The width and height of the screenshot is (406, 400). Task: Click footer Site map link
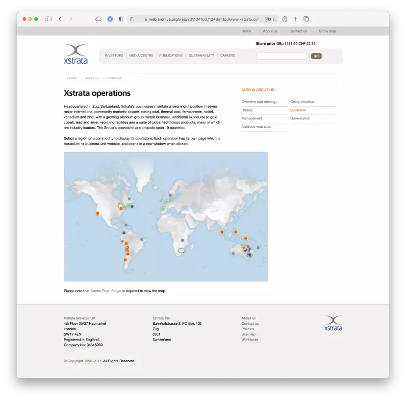248,334
